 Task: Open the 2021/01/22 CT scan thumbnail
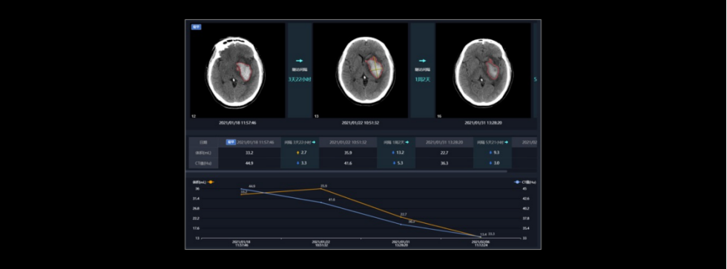coord(361,70)
